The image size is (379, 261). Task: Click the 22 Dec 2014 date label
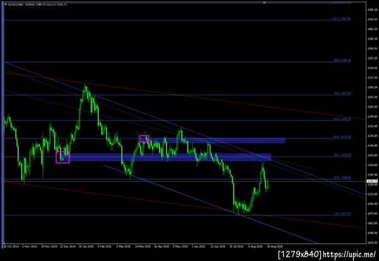coord(68,246)
